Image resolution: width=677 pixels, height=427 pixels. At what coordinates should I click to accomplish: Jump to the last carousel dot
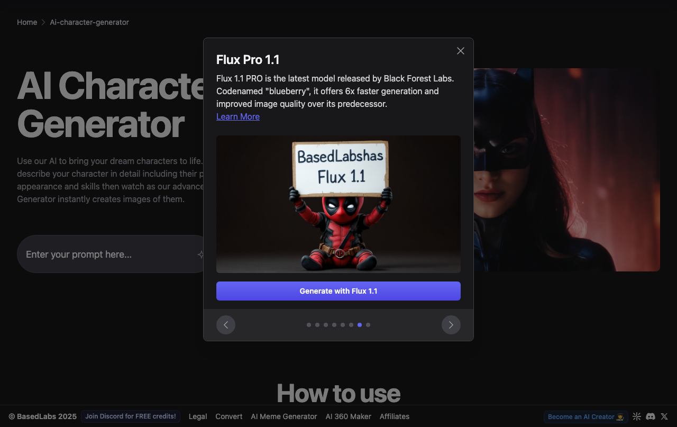click(368, 325)
